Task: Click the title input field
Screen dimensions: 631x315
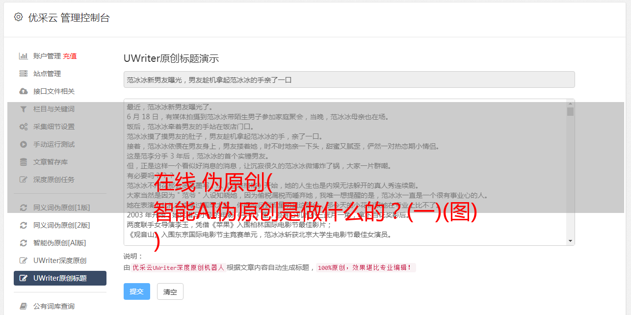Action: [x=349, y=79]
